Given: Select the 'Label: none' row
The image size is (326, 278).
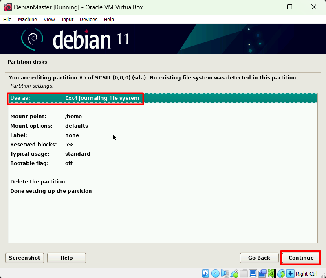Looking at the screenshot, I should point(163,135).
